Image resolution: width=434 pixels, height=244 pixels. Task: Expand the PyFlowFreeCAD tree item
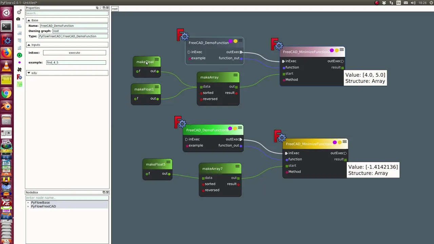tap(28, 206)
